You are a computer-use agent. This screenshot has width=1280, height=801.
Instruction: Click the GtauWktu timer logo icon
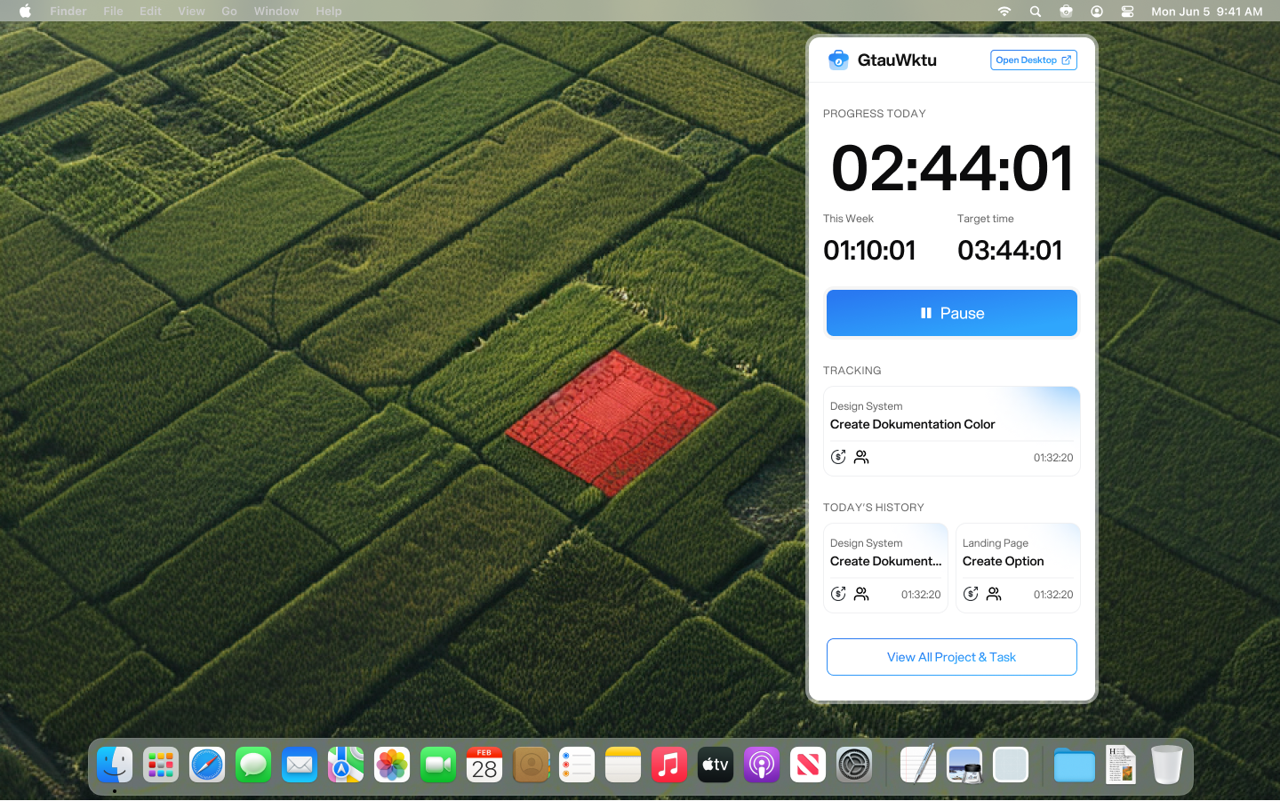click(x=838, y=60)
